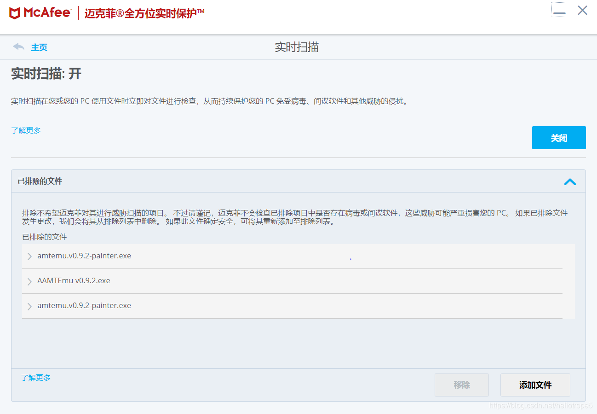Collapse the 已排除的文件 section chevron
This screenshot has width=597, height=414.
[570, 181]
